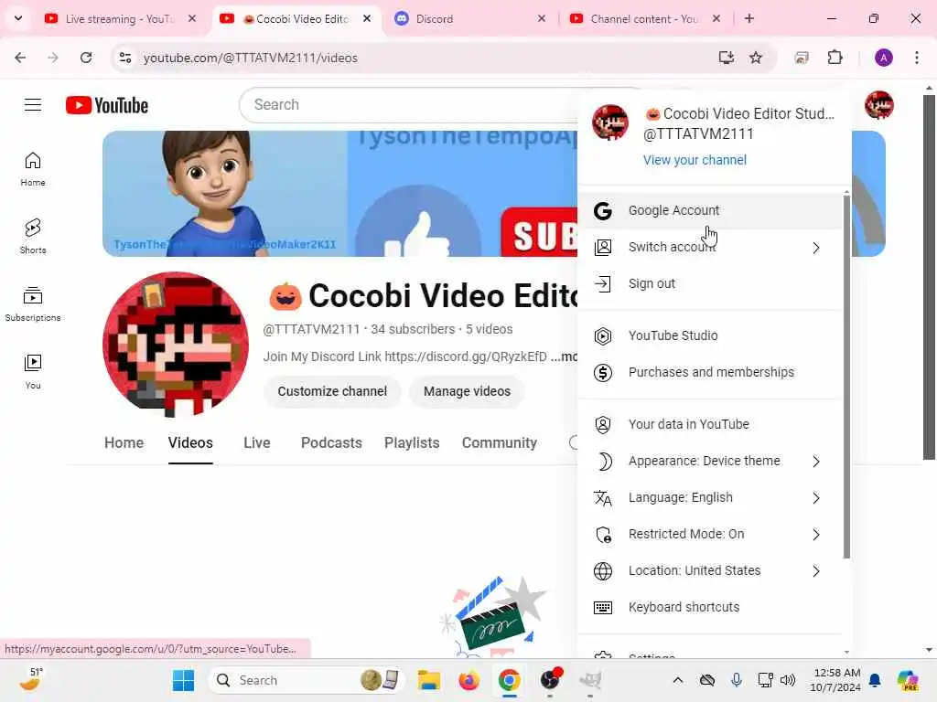Click the channel profile picture
937x702 pixels.
[176, 345]
